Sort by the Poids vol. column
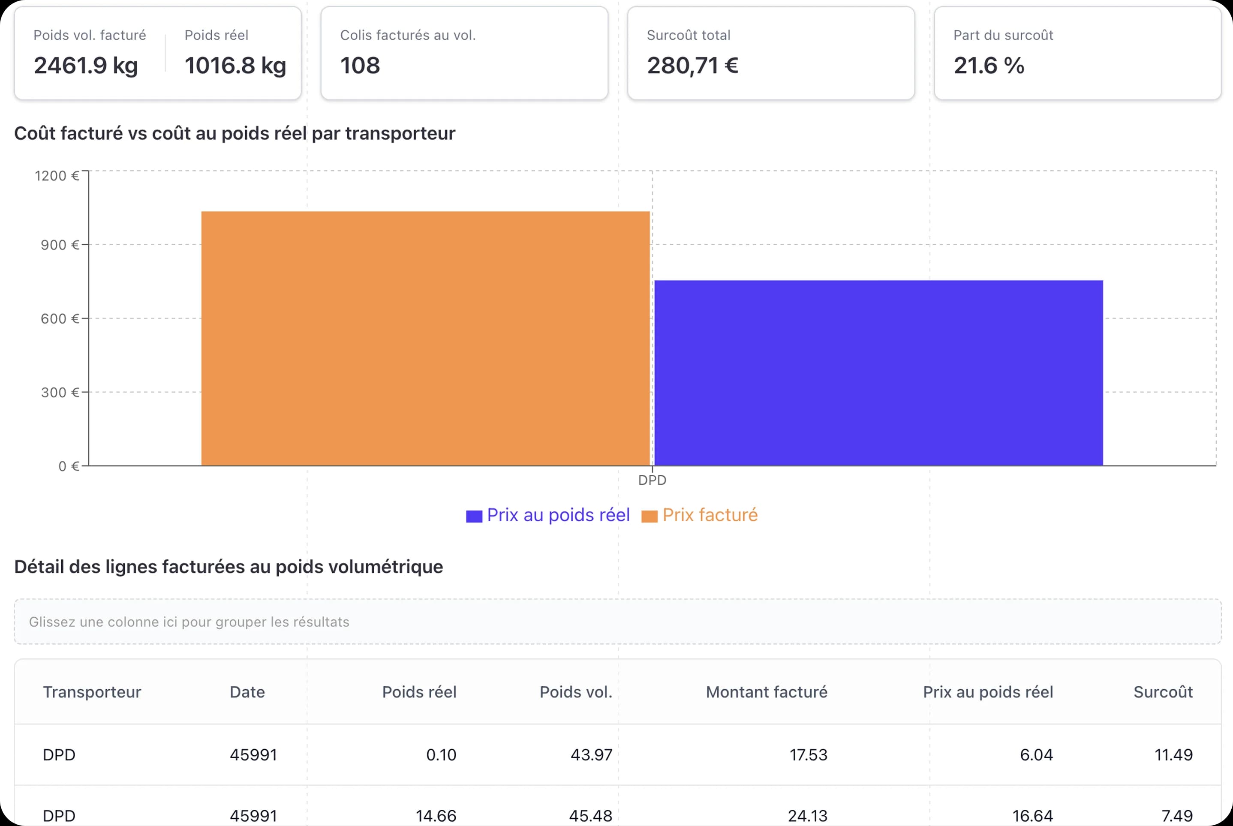This screenshot has height=826, width=1233. pyautogui.click(x=575, y=692)
